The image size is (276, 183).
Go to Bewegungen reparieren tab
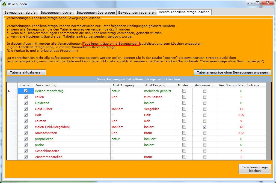pos(137,12)
